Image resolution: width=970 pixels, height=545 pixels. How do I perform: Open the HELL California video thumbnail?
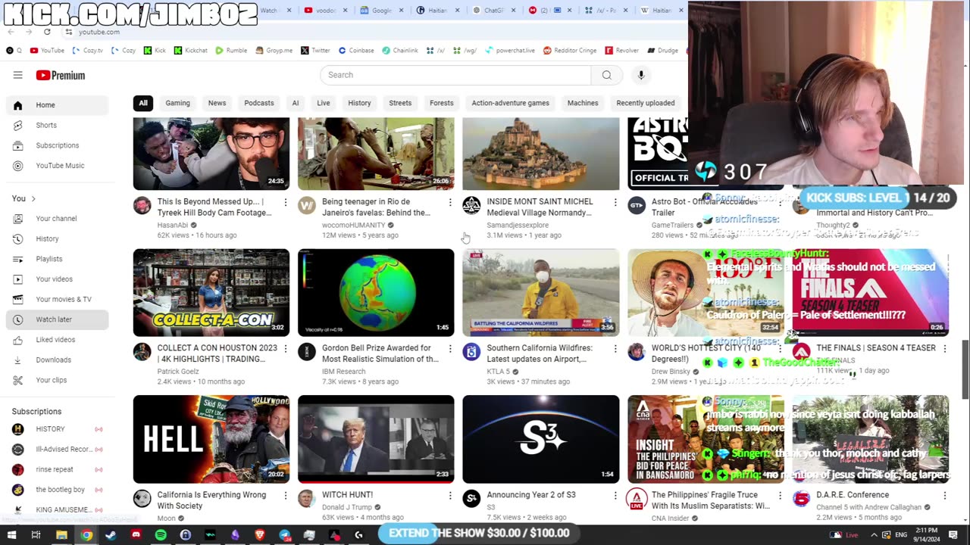pos(211,439)
